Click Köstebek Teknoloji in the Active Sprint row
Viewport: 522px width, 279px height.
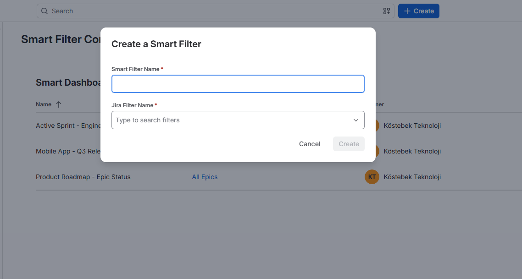[412, 126]
